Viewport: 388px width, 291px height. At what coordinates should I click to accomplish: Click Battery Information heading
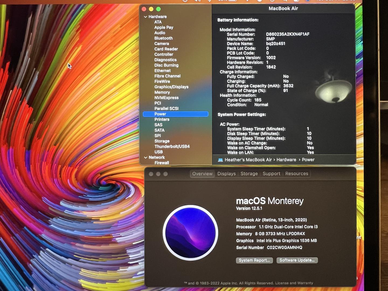(x=238, y=20)
